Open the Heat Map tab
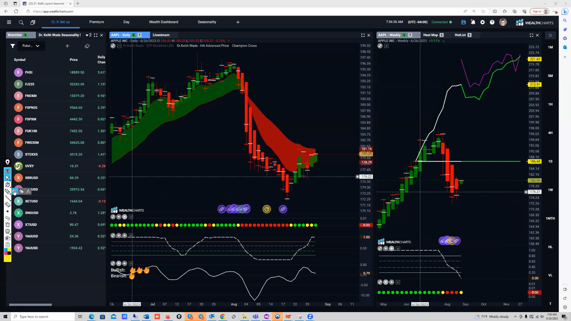571x321 pixels. (431, 35)
